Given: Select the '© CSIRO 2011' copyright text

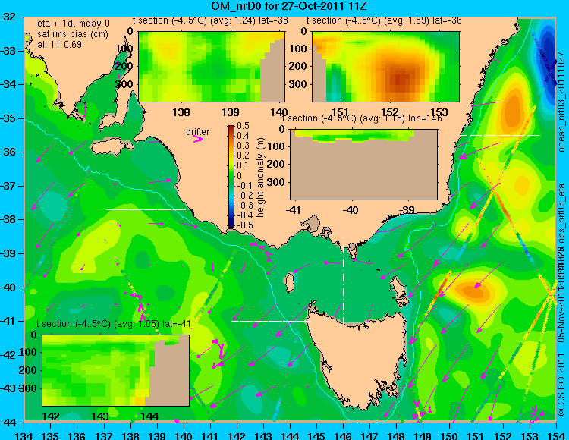Looking at the screenshot, I should (x=561, y=384).
